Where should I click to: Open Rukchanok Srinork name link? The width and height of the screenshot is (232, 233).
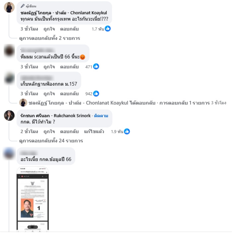[56, 115]
